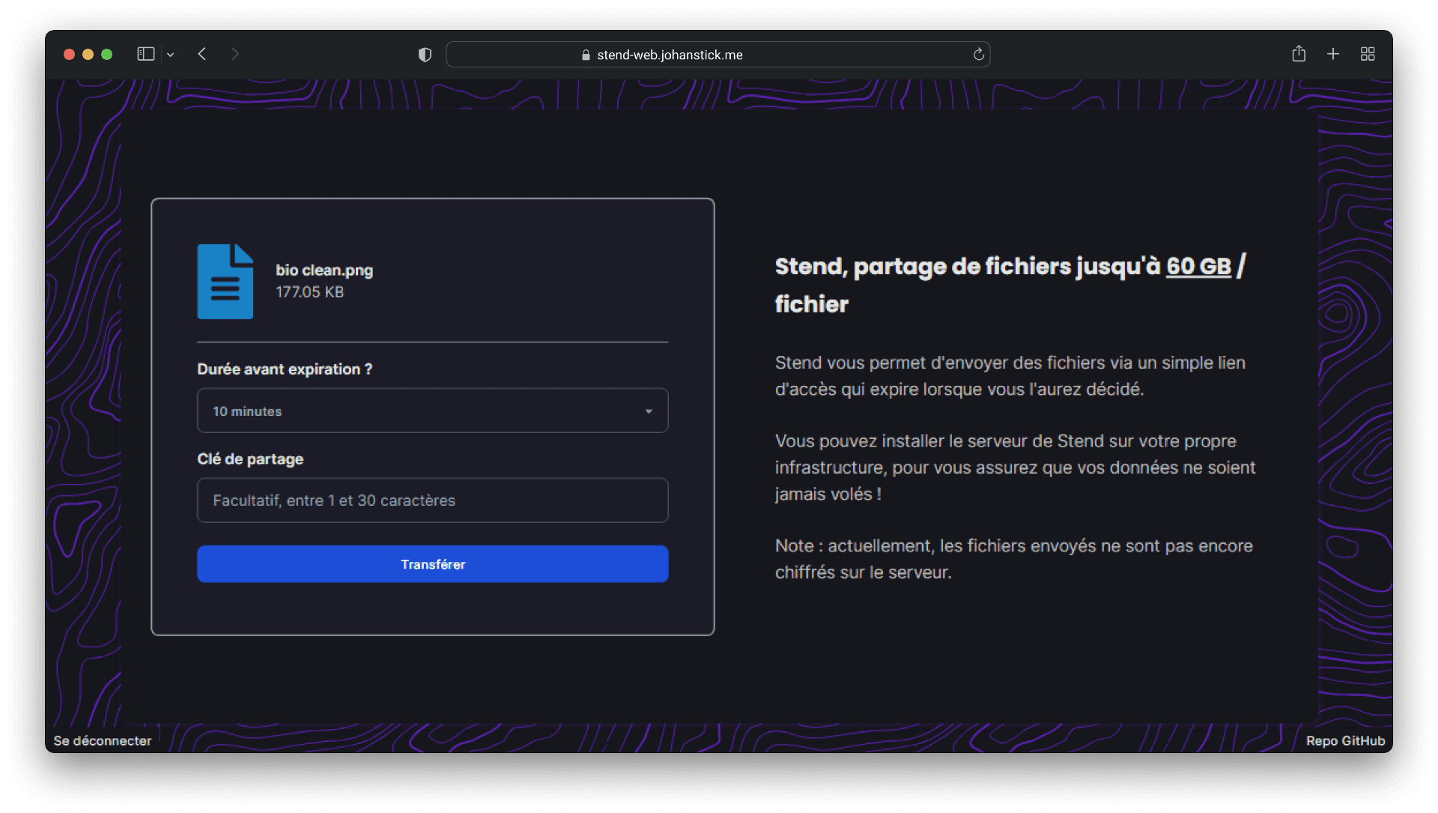This screenshot has height=813, width=1438.
Task: Open sidebar options chevron in toolbar
Action: [x=171, y=55]
